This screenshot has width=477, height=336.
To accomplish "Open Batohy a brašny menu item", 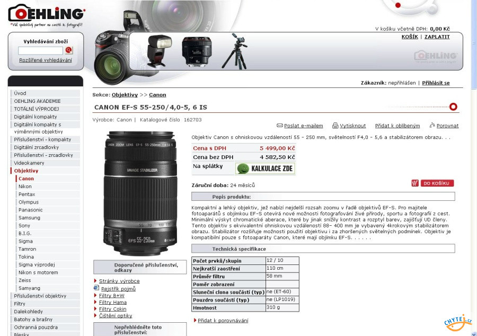I will pyautogui.click(x=46, y=320).
